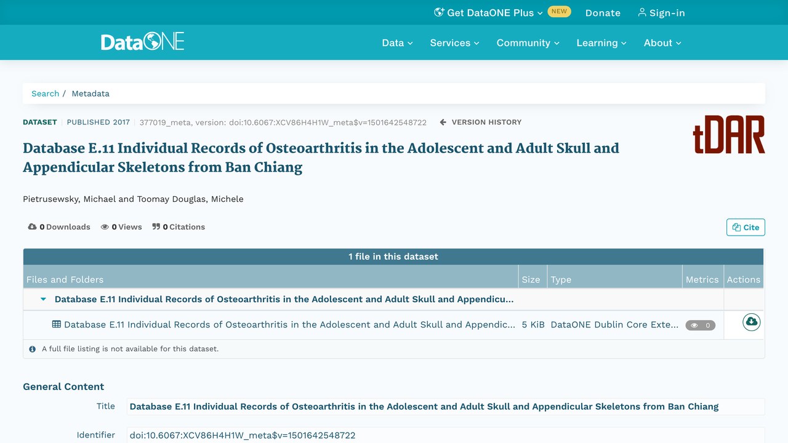Screen dimensions: 788x443
Task: Open the Data dropdown menu
Action: (x=397, y=42)
